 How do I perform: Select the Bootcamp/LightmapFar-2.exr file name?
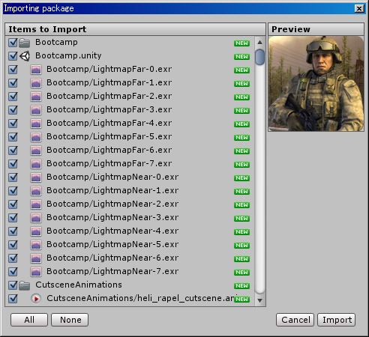pyautogui.click(x=109, y=96)
